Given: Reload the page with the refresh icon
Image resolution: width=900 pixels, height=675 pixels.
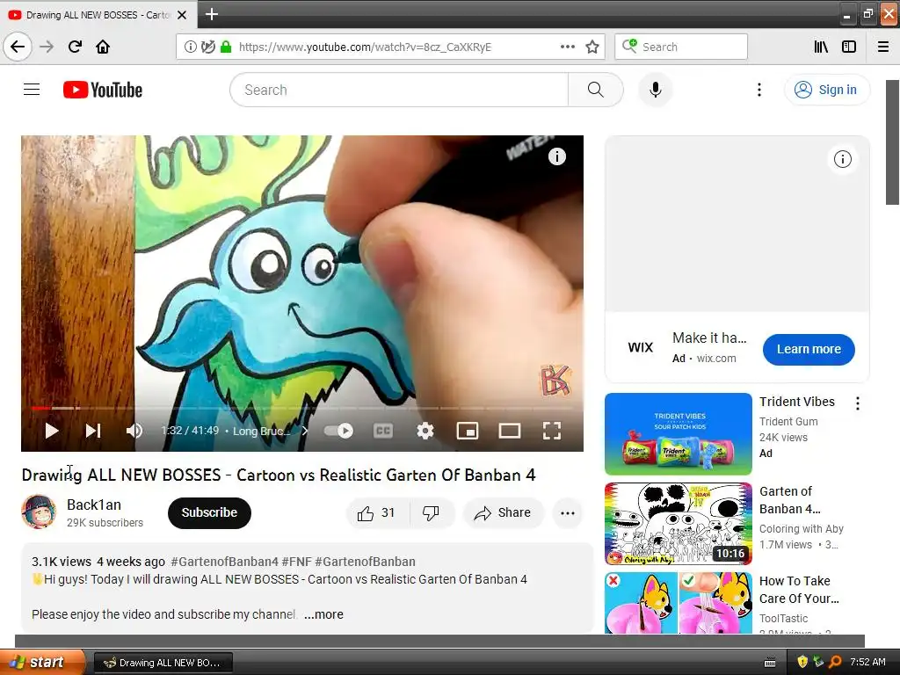Looking at the screenshot, I should coord(75,47).
